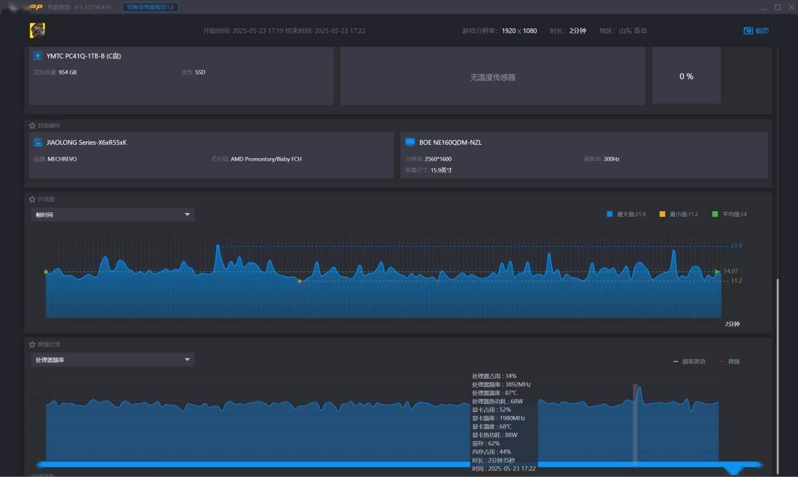Take a screenshot with 截图 button
The height and width of the screenshot is (477, 798).
(756, 30)
